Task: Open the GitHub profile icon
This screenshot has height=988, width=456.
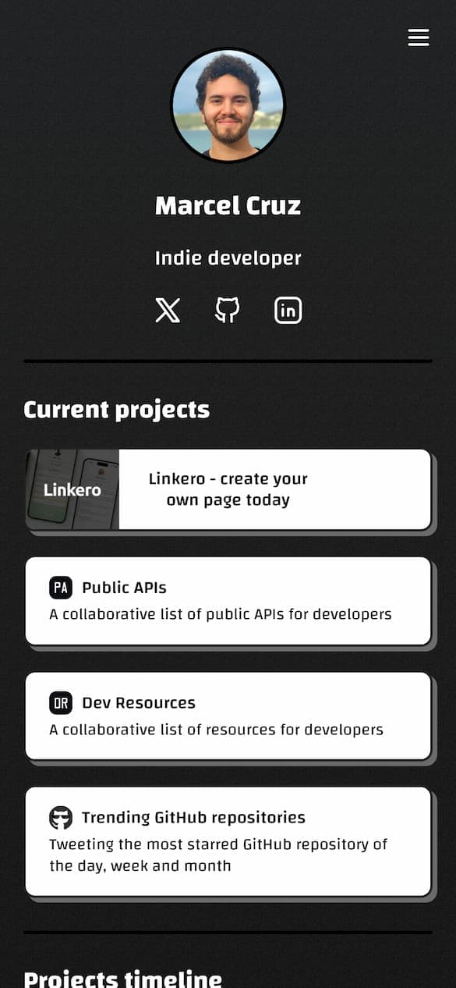Action: [x=228, y=310]
